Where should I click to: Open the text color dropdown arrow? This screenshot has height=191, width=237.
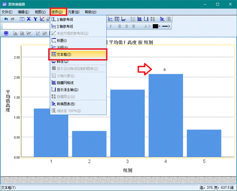pyautogui.click(x=150, y=26)
